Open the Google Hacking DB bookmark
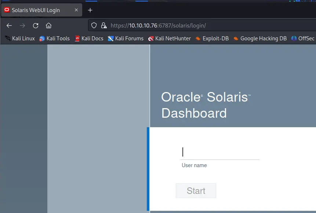316x213 pixels. [260, 38]
